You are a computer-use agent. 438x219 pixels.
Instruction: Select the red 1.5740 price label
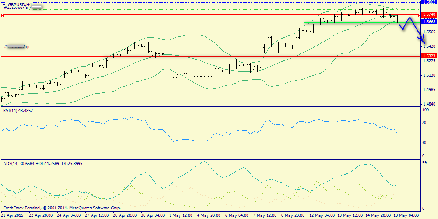click(x=427, y=15)
